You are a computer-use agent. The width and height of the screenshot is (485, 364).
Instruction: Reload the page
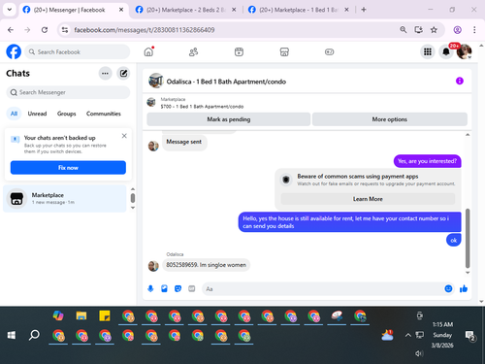[x=45, y=30]
